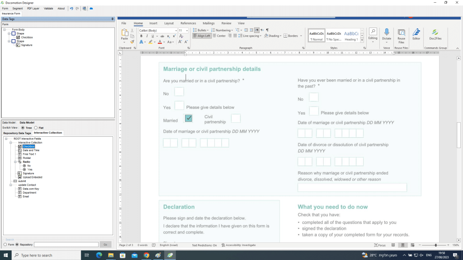Screen dimensions: 463x260
Task: Select the Flat radio button for Switch View
Action: click(x=36, y=128)
